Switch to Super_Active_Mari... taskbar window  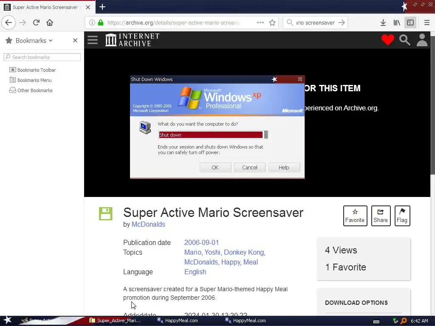(x=115, y=321)
